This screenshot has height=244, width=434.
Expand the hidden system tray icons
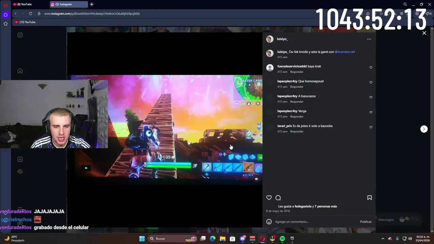(383, 239)
